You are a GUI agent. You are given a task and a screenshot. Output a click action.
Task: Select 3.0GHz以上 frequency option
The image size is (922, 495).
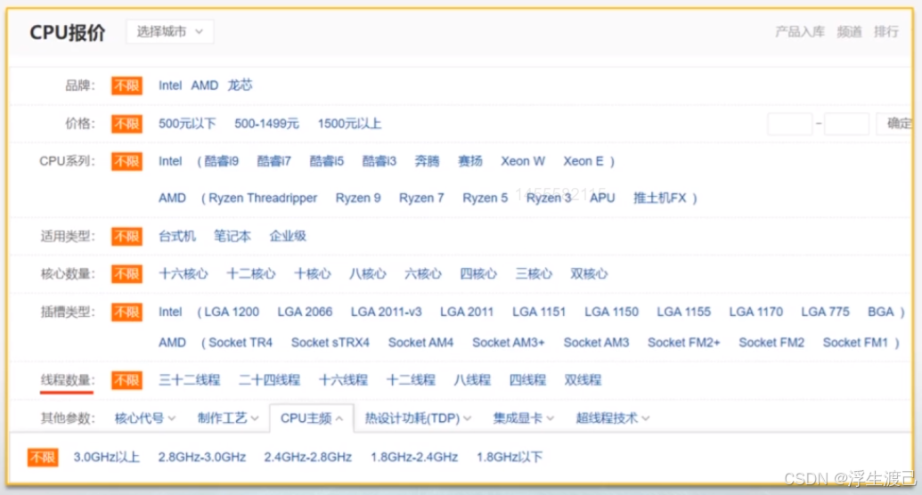[x=106, y=457]
